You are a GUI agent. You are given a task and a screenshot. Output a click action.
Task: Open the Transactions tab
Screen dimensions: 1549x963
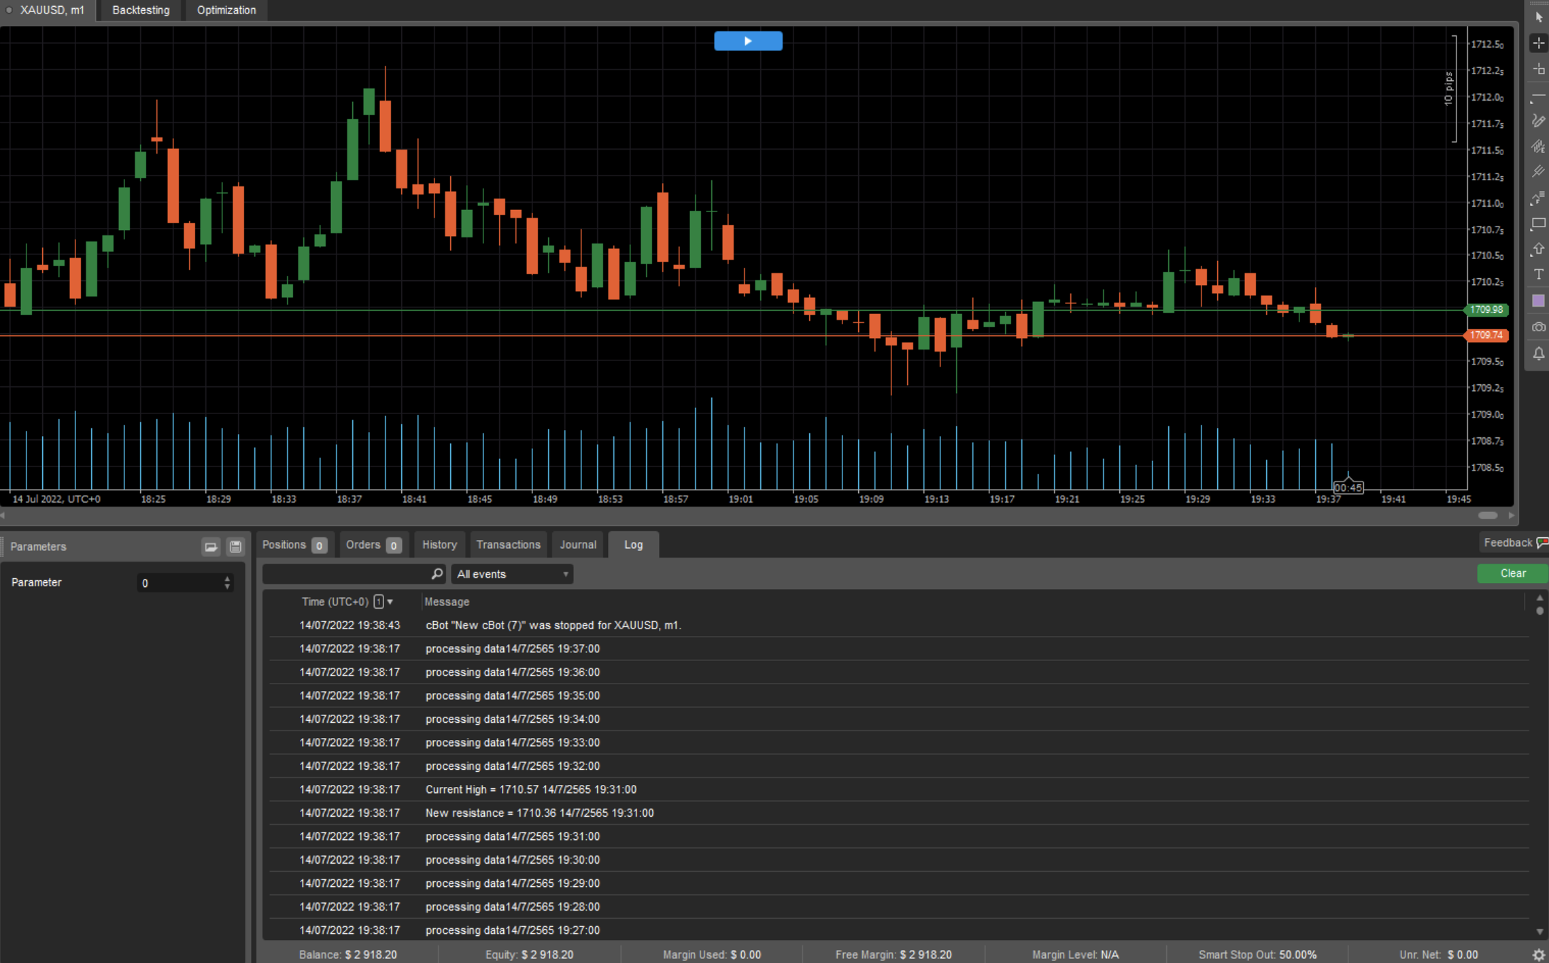click(508, 545)
